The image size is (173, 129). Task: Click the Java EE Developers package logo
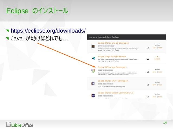93,46
